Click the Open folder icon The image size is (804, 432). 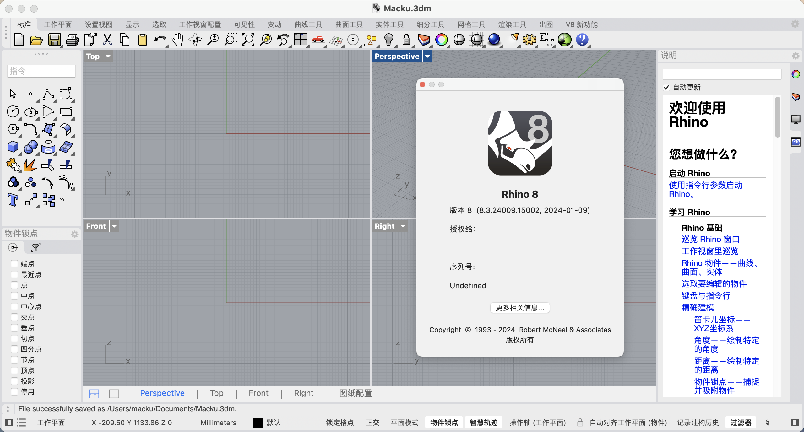[36, 40]
